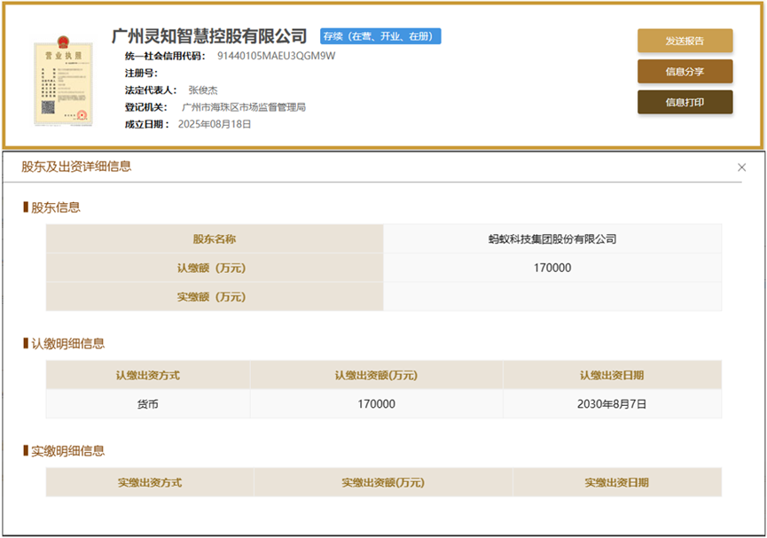Click the 股东信息 section heading
The height and width of the screenshot is (538, 767).
pyautogui.click(x=55, y=207)
